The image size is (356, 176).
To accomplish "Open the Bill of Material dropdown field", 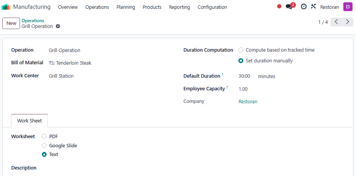I will (111, 63).
